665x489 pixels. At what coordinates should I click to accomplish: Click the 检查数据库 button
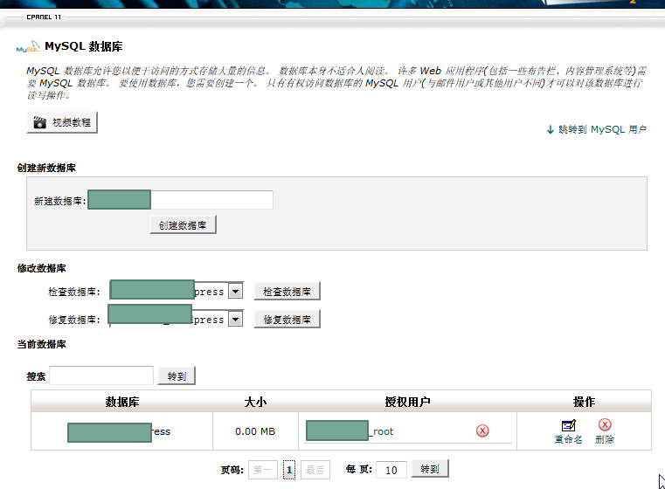(x=287, y=292)
